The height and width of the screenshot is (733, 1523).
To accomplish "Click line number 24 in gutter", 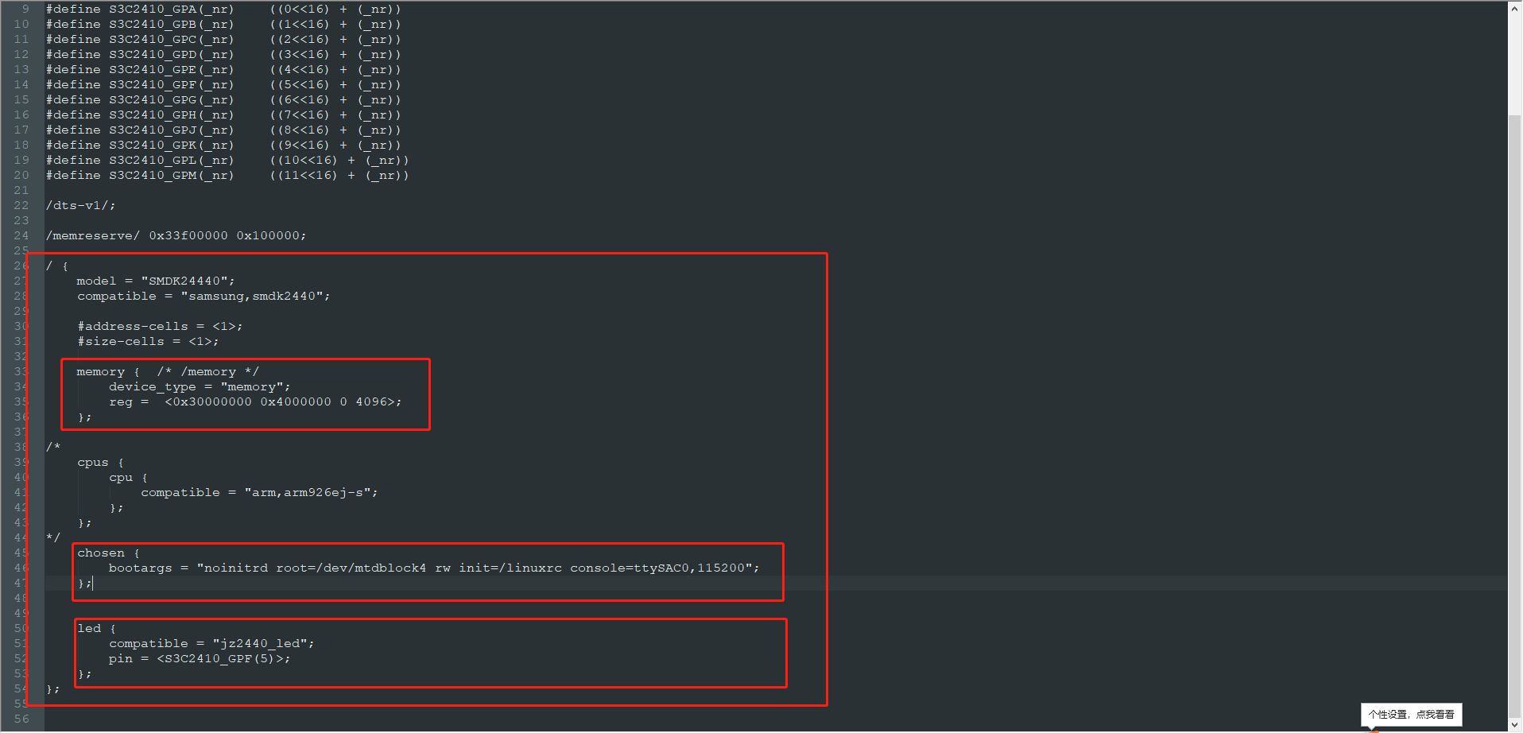I will point(21,236).
